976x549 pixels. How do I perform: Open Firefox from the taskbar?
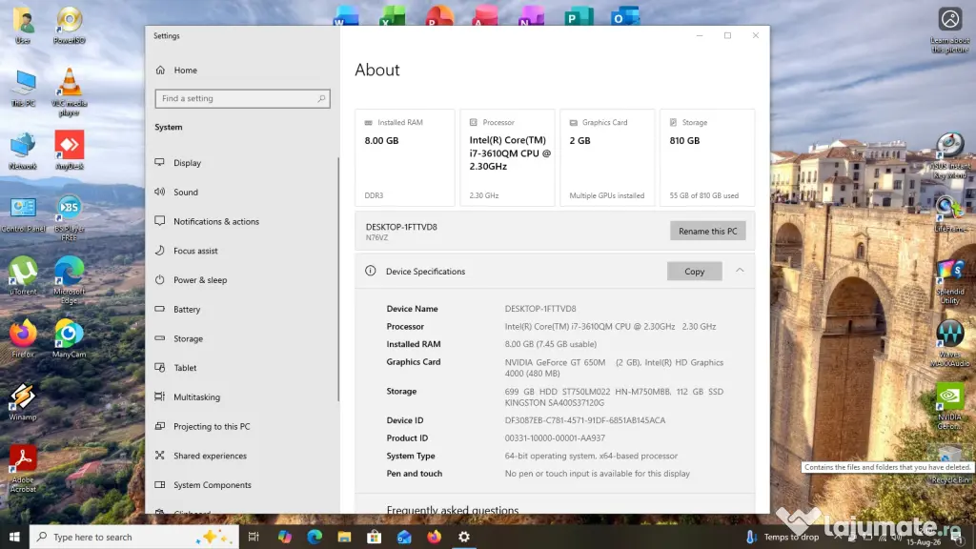coord(434,537)
